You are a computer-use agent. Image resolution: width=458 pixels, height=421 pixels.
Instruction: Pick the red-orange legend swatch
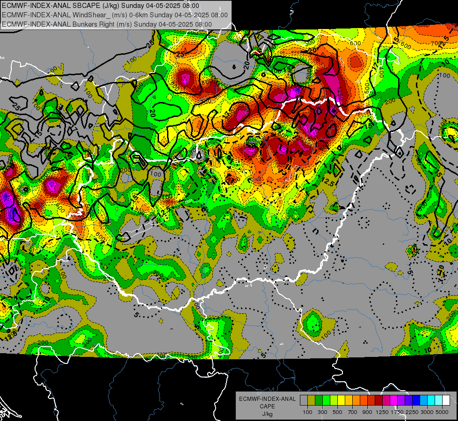pyautogui.click(x=363, y=400)
